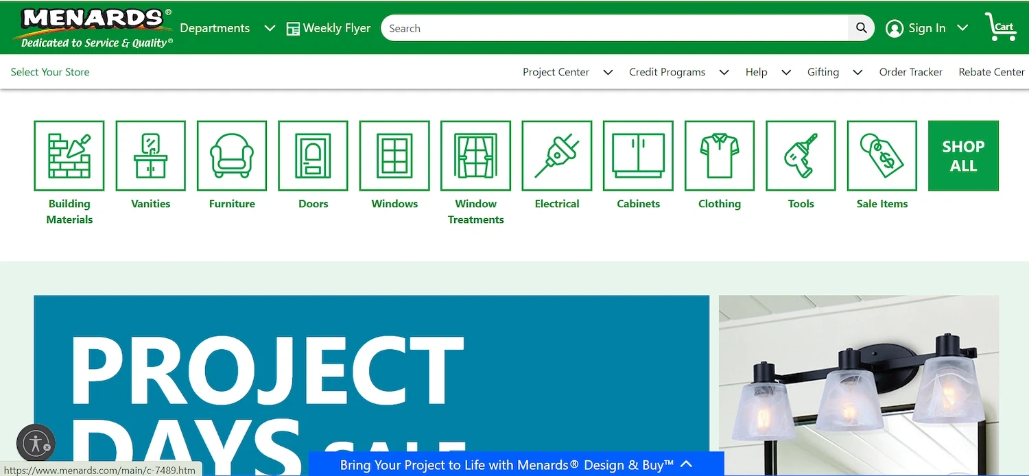This screenshot has width=1029, height=476.
Task: Open the Sale Items price tag icon
Action: tap(882, 156)
